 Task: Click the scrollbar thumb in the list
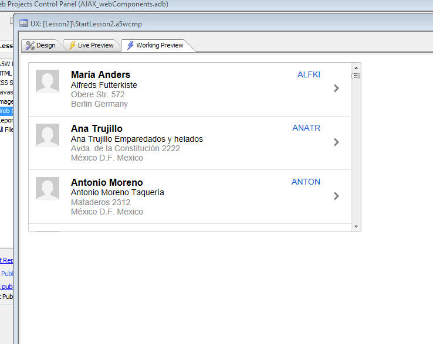coord(356,76)
